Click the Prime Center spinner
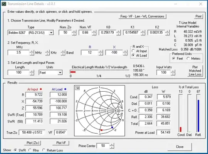Image resolution: width=208 pixels, height=154 pixels. tap(112, 146)
